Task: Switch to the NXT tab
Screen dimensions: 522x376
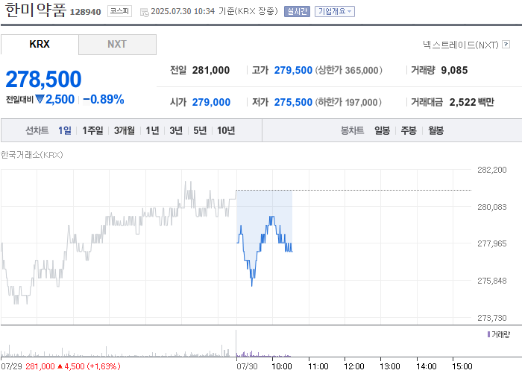Action: pyautogui.click(x=117, y=44)
